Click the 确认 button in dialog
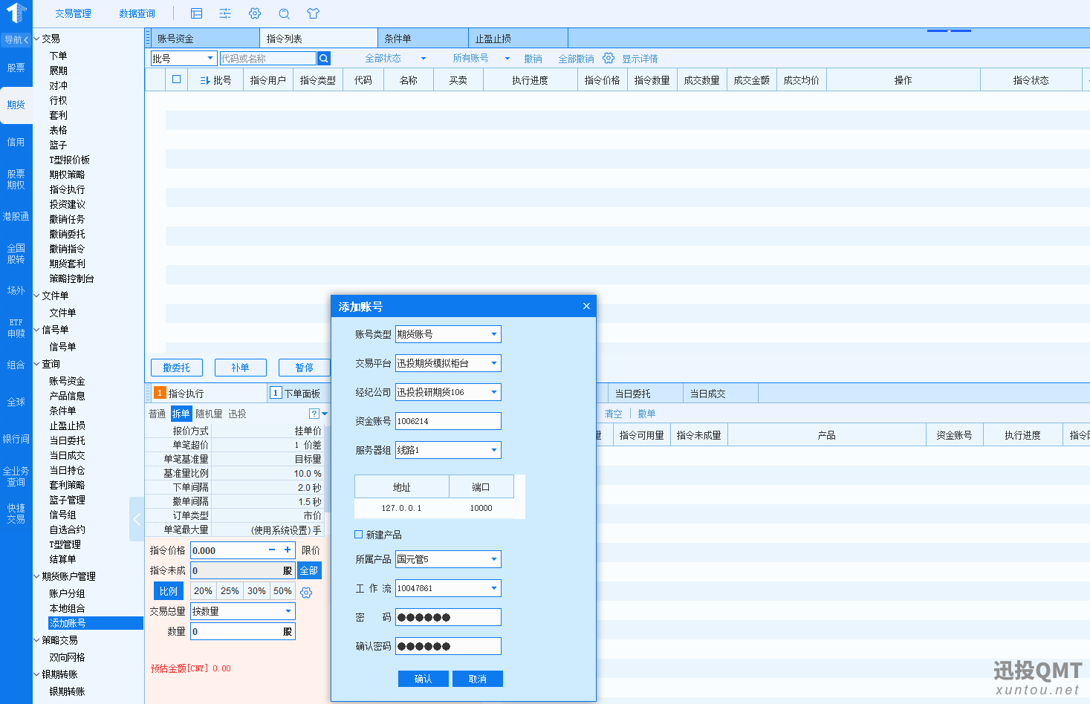The height and width of the screenshot is (704, 1090). tap(424, 679)
